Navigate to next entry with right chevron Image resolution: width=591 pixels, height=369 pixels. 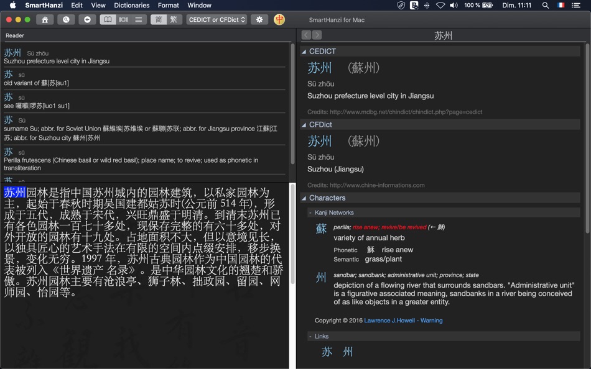tap(317, 35)
